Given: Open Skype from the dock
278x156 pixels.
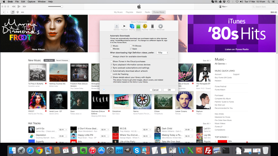Looking at the screenshot, I should (137, 150).
